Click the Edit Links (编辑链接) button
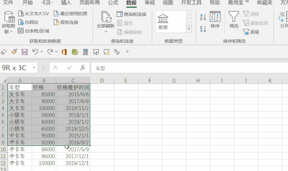This screenshot has width=288, height=171. pyautogui.click(x=129, y=32)
